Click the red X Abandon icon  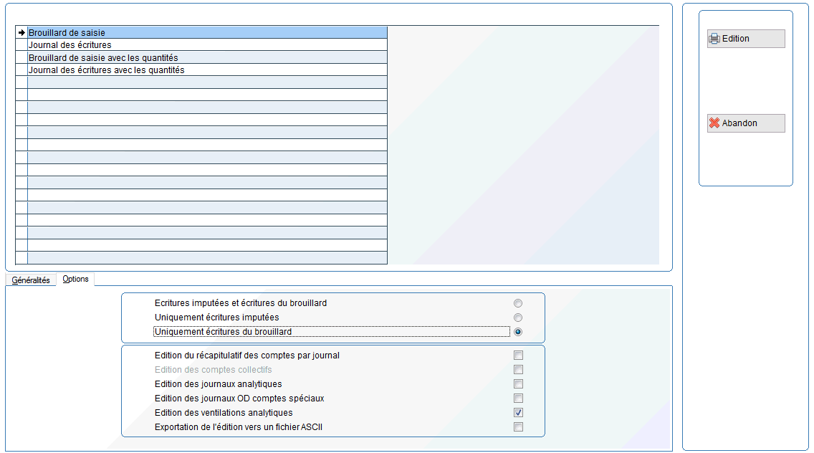point(714,123)
